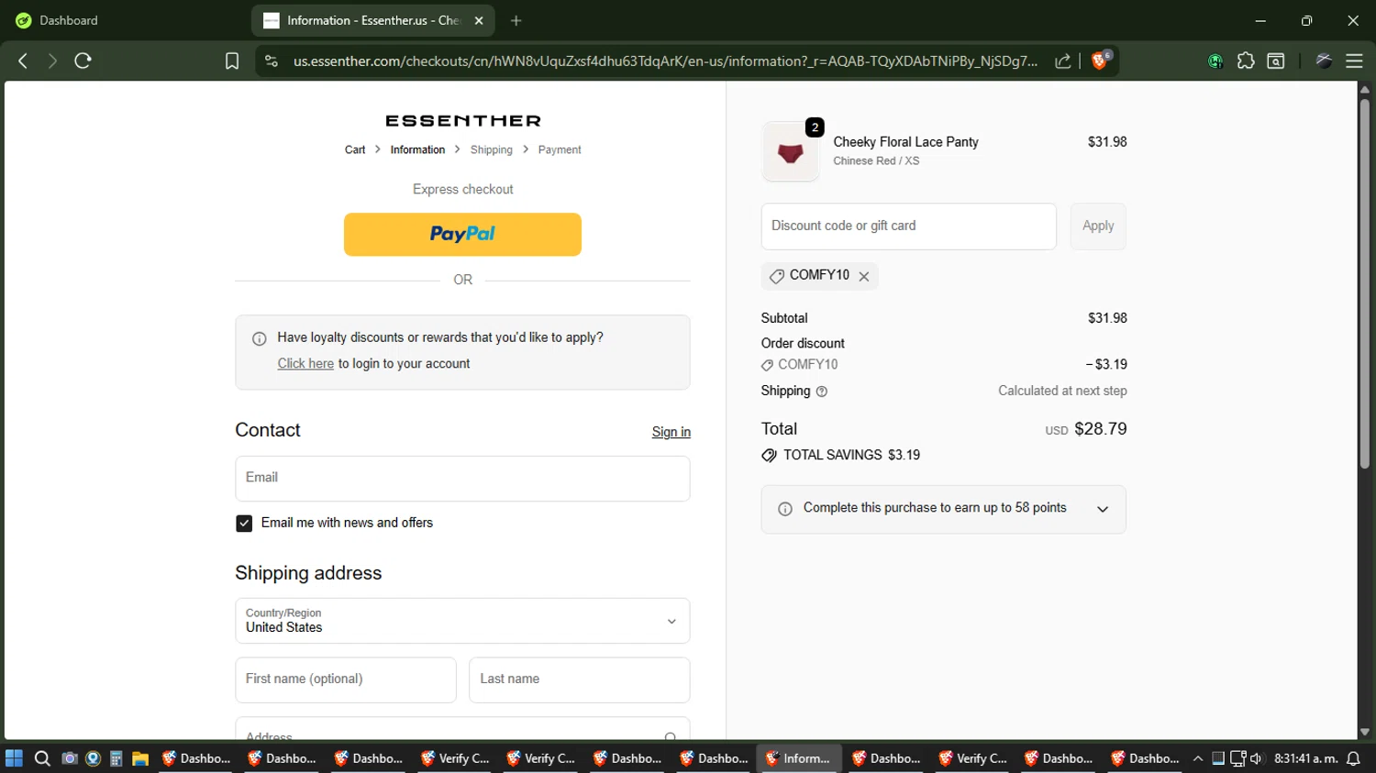The image size is (1376, 773).
Task: Click the Chinese Red / XS variant text
Action: click(876, 161)
